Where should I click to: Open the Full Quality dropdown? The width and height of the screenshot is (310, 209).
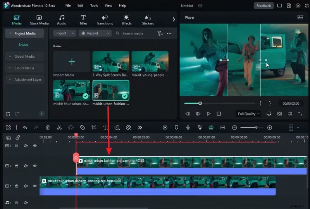click(248, 114)
